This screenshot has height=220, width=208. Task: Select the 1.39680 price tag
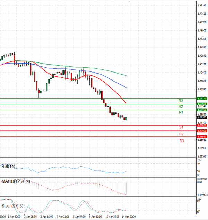202,104
